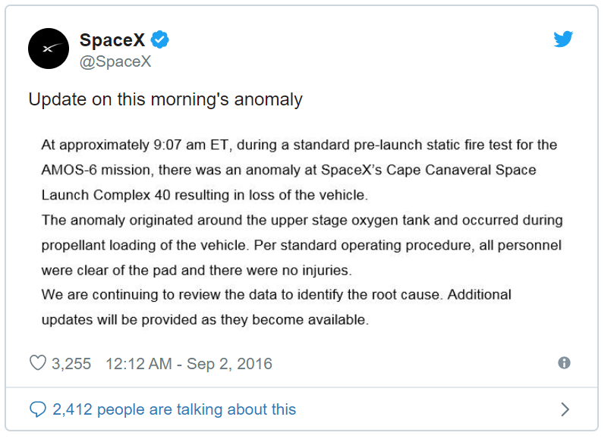Click the "We are continuing to review" line
This screenshot has width=614, height=445.
click(276, 294)
